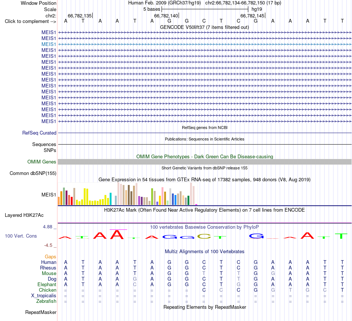
Task: Click the 100 Vert. Cons track label
Action: click(21, 236)
